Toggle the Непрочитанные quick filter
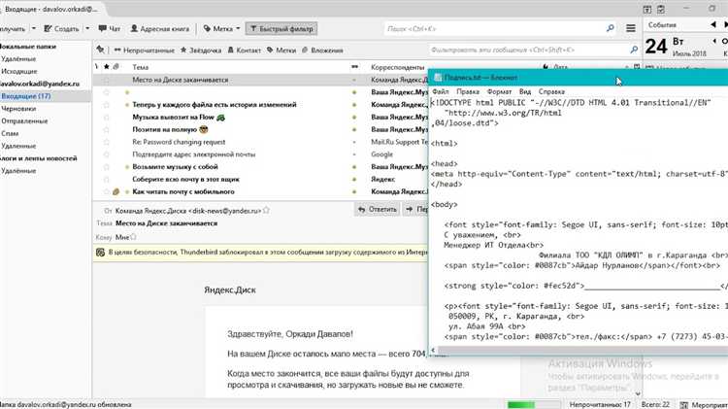The width and height of the screenshot is (728, 409). [145, 51]
